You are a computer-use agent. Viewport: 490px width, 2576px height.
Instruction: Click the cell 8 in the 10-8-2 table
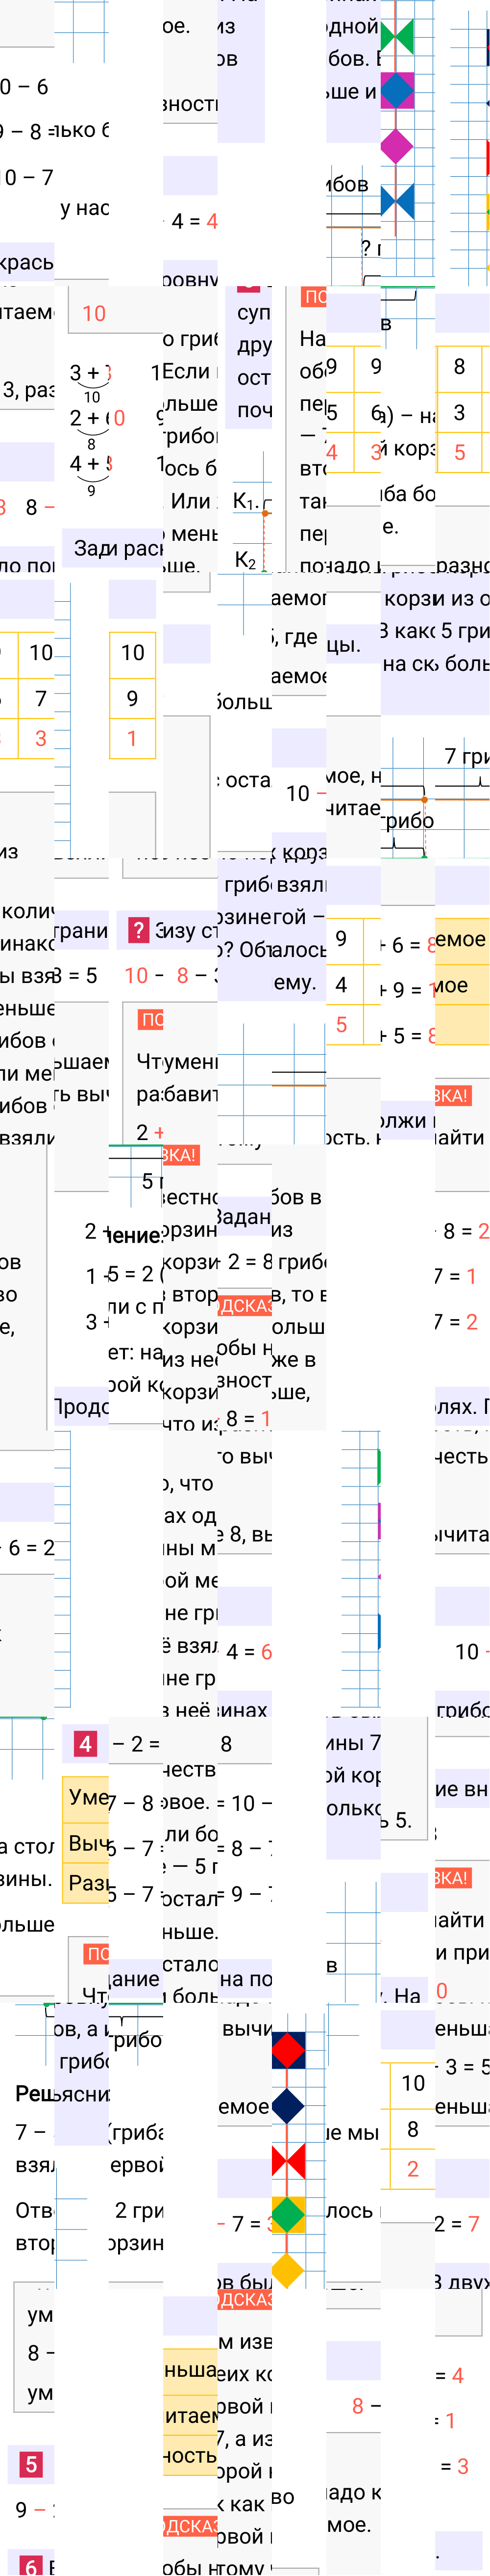click(x=413, y=2130)
